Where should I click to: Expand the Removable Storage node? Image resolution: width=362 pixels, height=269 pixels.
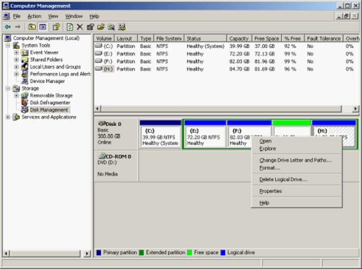16,95
